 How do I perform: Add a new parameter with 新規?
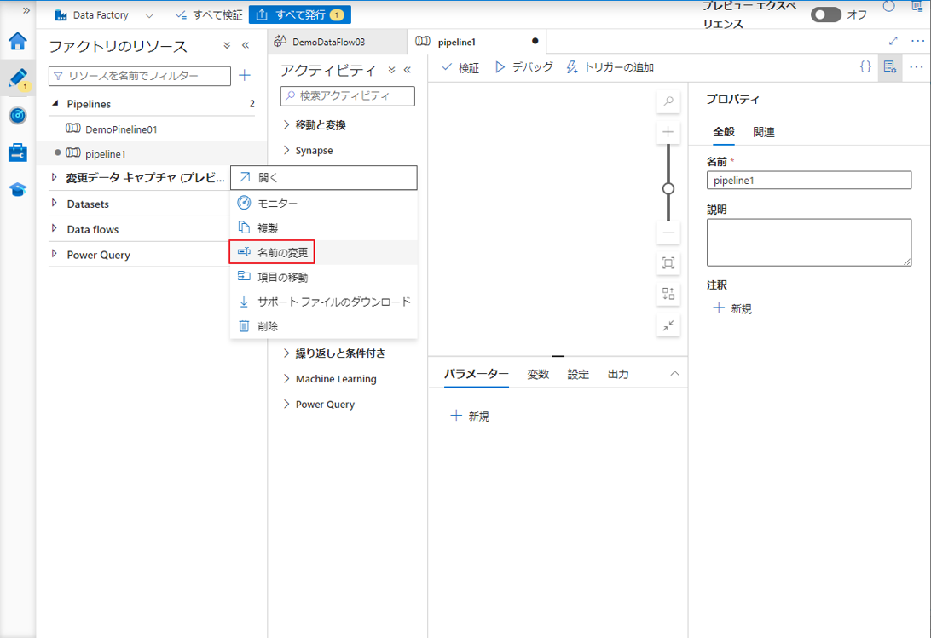pos(470,416)
